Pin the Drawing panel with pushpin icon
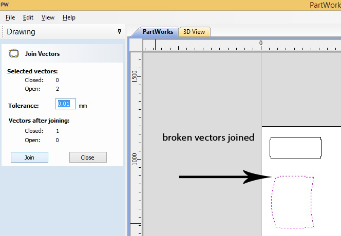The image size is (341, 236). [119, 31]
